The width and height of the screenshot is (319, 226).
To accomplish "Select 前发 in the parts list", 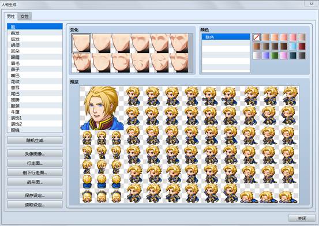I will click(x=35, y=33).
